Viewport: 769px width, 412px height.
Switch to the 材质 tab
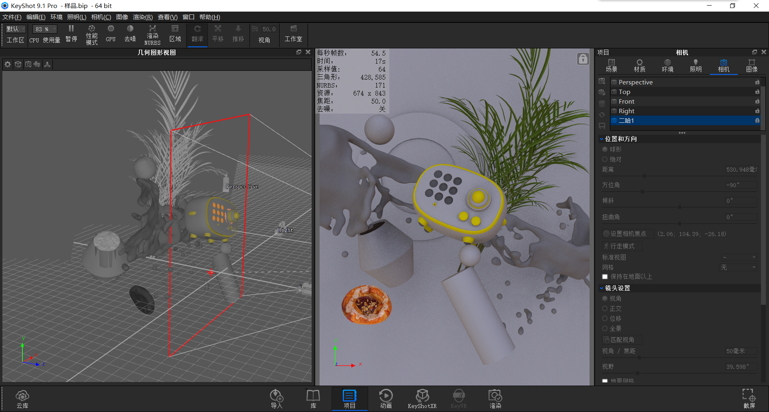[639, 65]
